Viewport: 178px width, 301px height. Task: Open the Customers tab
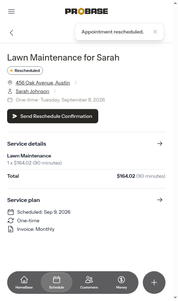(89, 282)
